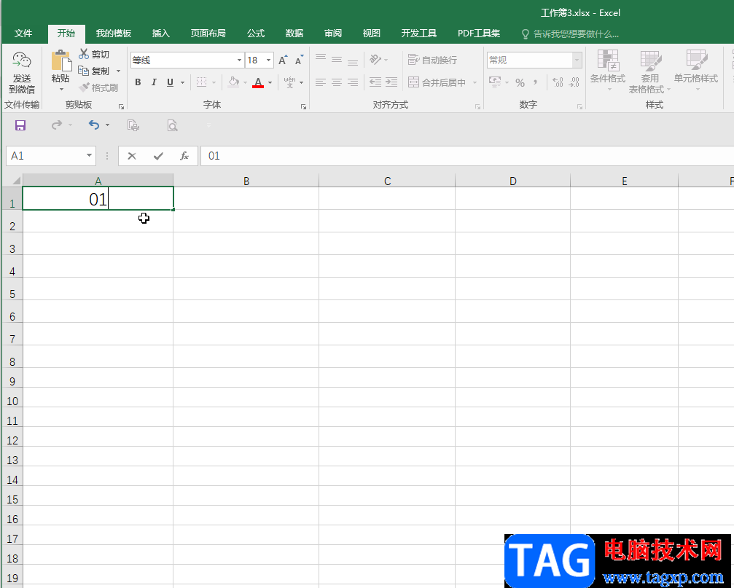The image size is (734, 588).
Task: Click the decrease decimal icon
Action: point(574,82)
